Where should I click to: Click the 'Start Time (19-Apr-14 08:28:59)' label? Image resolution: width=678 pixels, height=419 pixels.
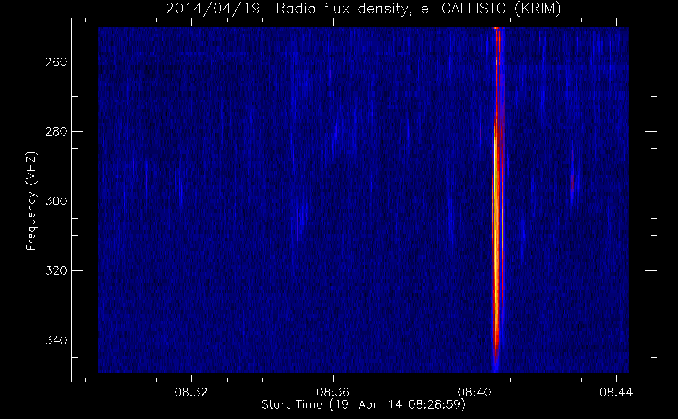point(363,405)
